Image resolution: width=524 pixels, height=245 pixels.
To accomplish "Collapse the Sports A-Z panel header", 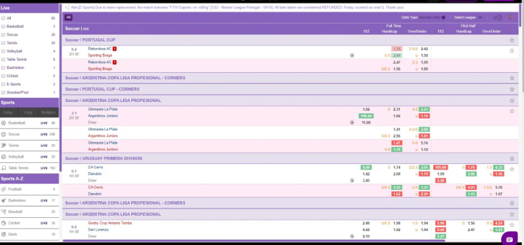I will pos(29,179).
